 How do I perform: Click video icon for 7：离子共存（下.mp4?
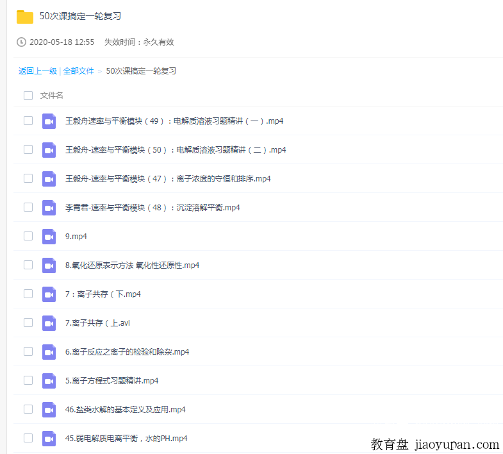click(x=49, y=294)
